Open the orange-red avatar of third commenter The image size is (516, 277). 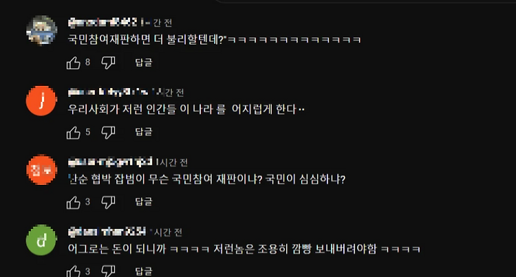(x=41, y=170)
